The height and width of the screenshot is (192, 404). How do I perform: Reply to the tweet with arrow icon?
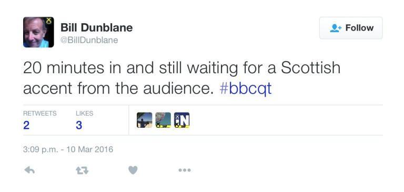pyautogui.click(x=29, y=170)
